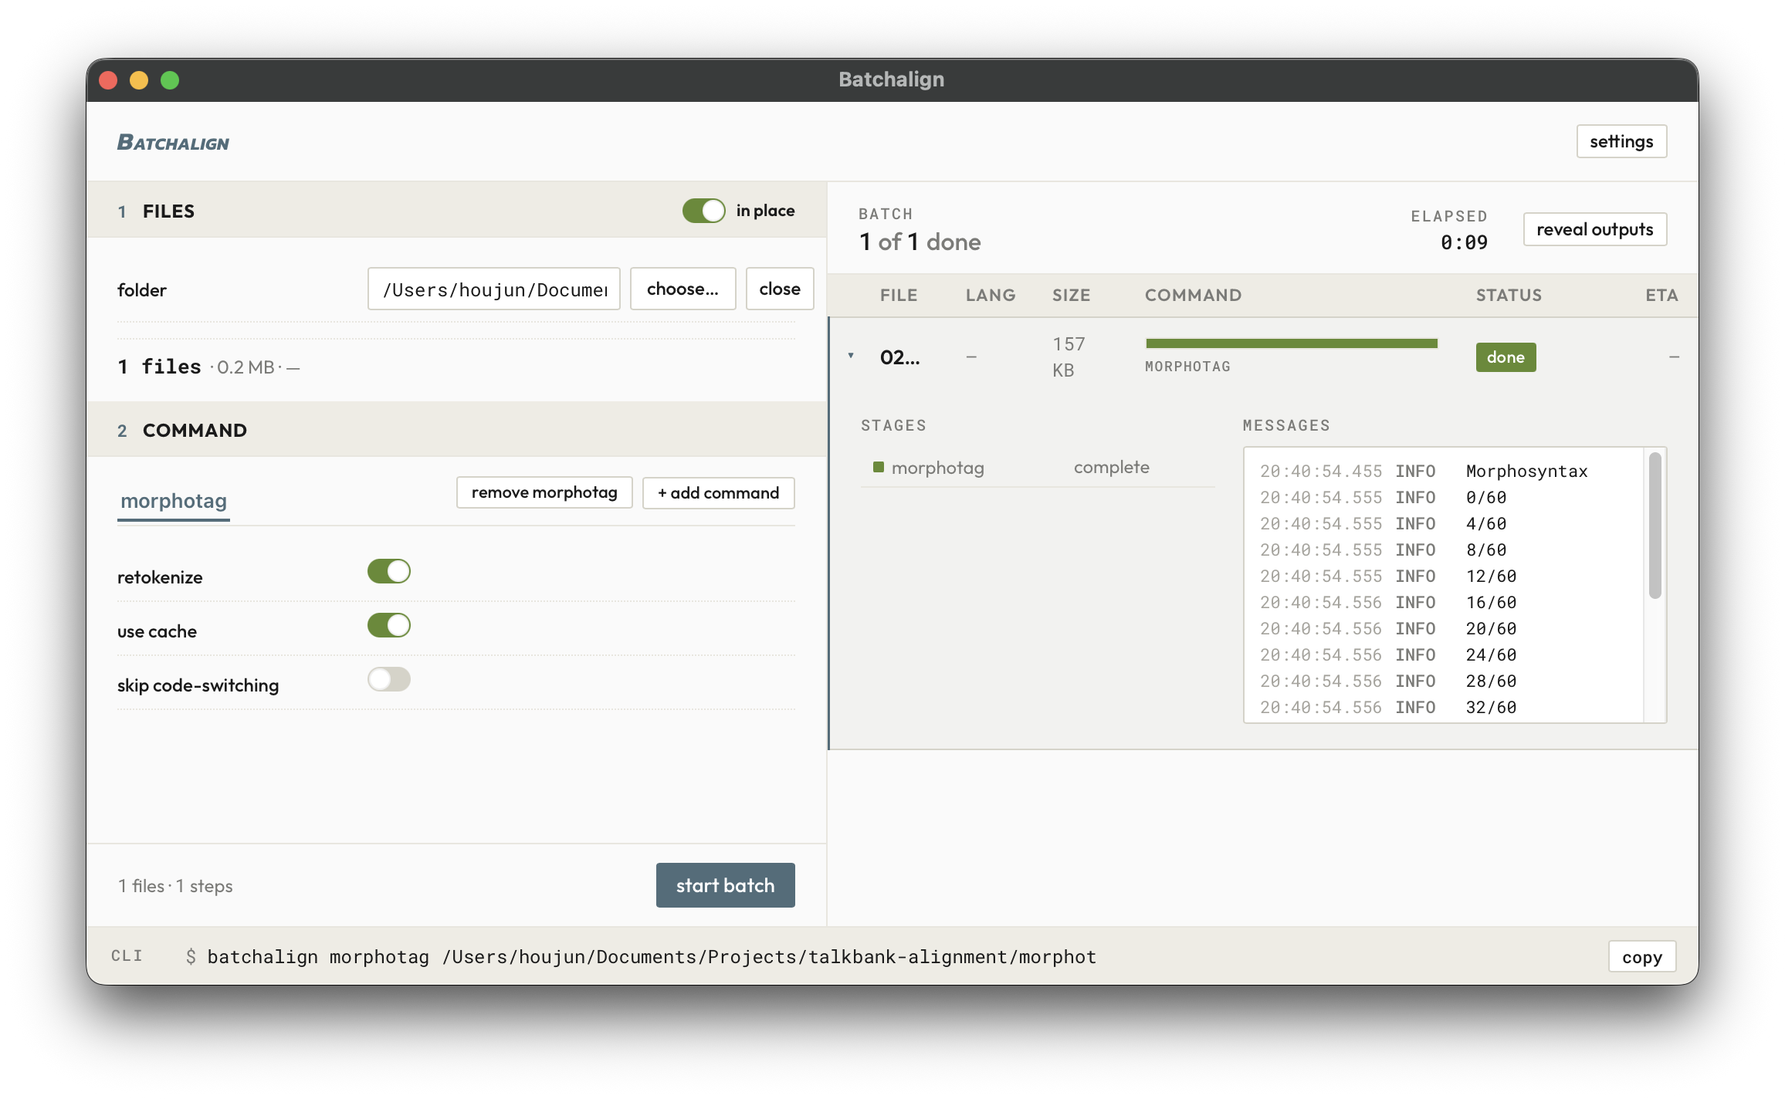Click reveal outputs button

click(1595, 229)
